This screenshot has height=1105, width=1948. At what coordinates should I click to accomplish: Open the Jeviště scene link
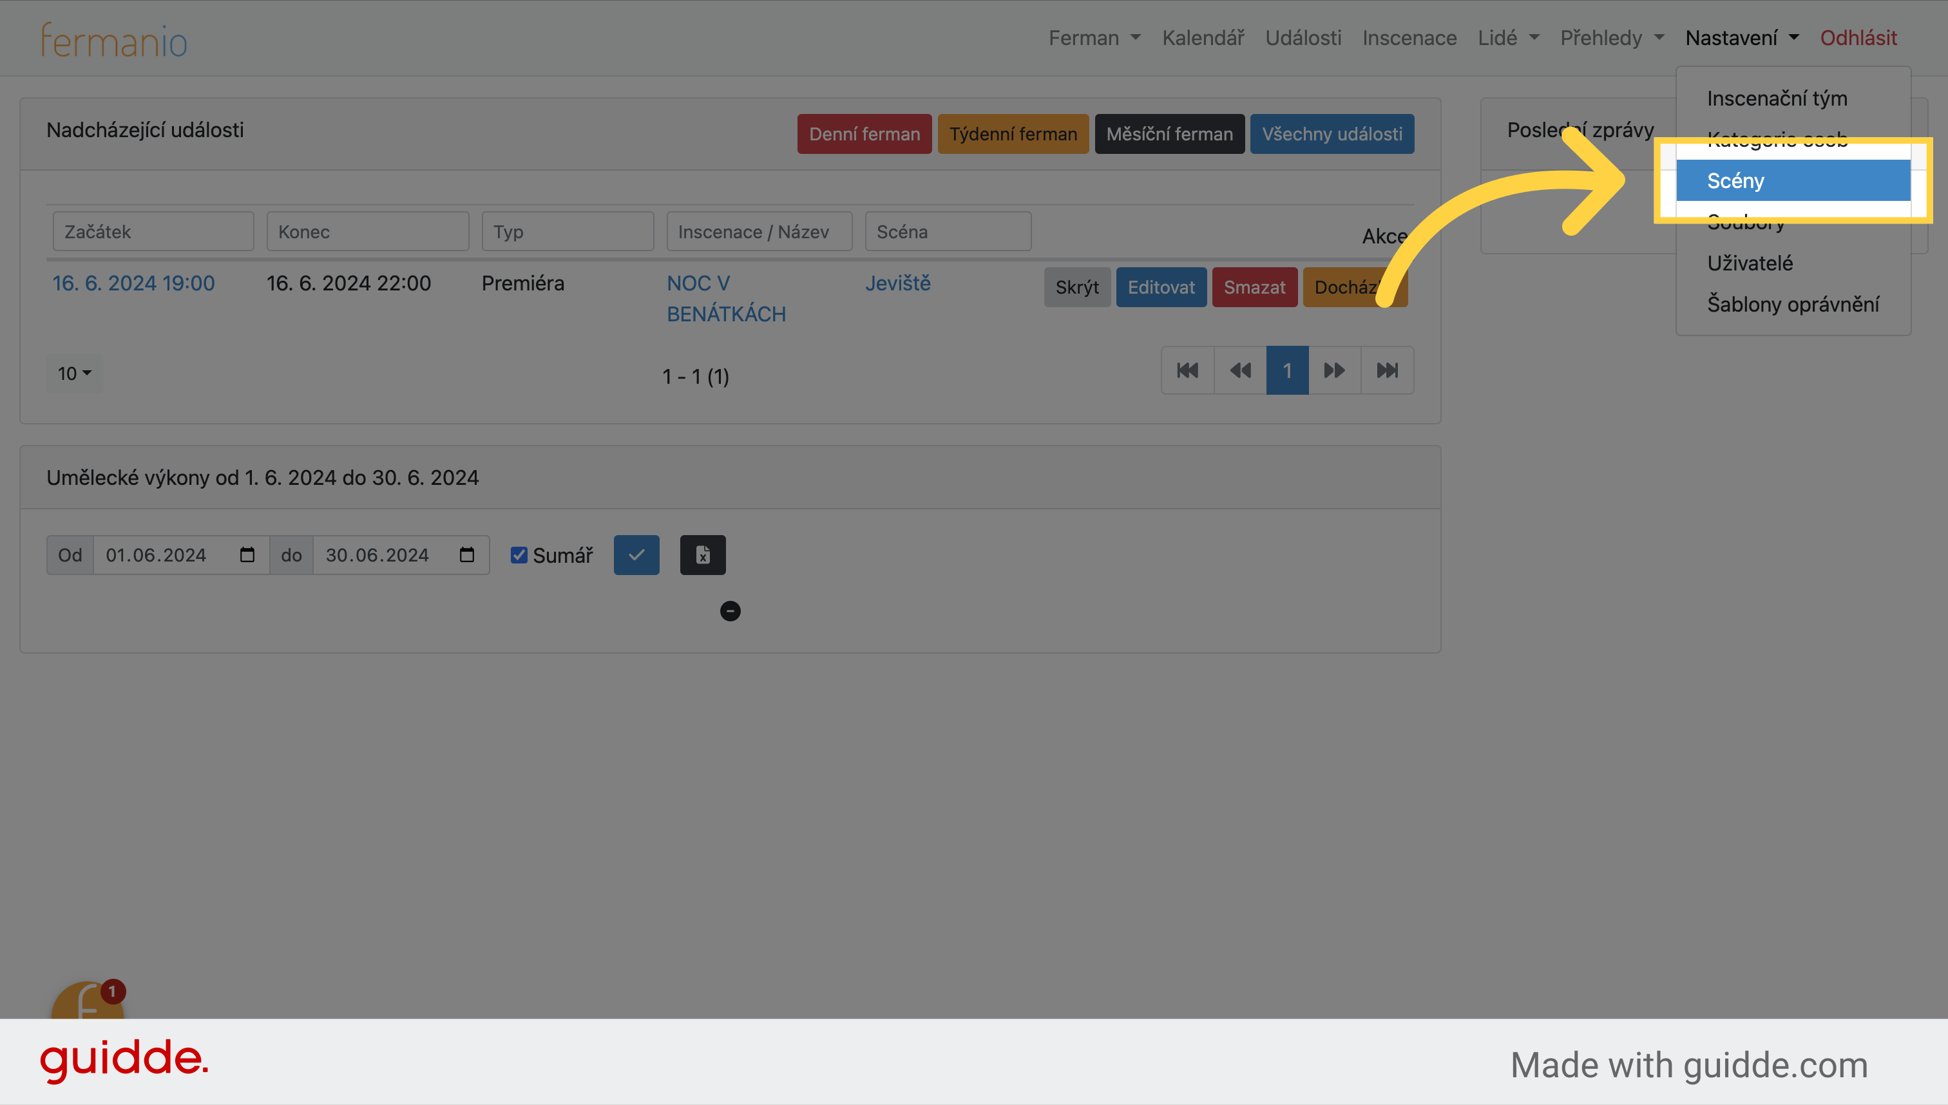[897, 284]
